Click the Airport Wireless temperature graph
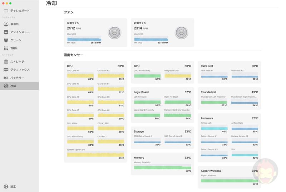 click(229, 180)
